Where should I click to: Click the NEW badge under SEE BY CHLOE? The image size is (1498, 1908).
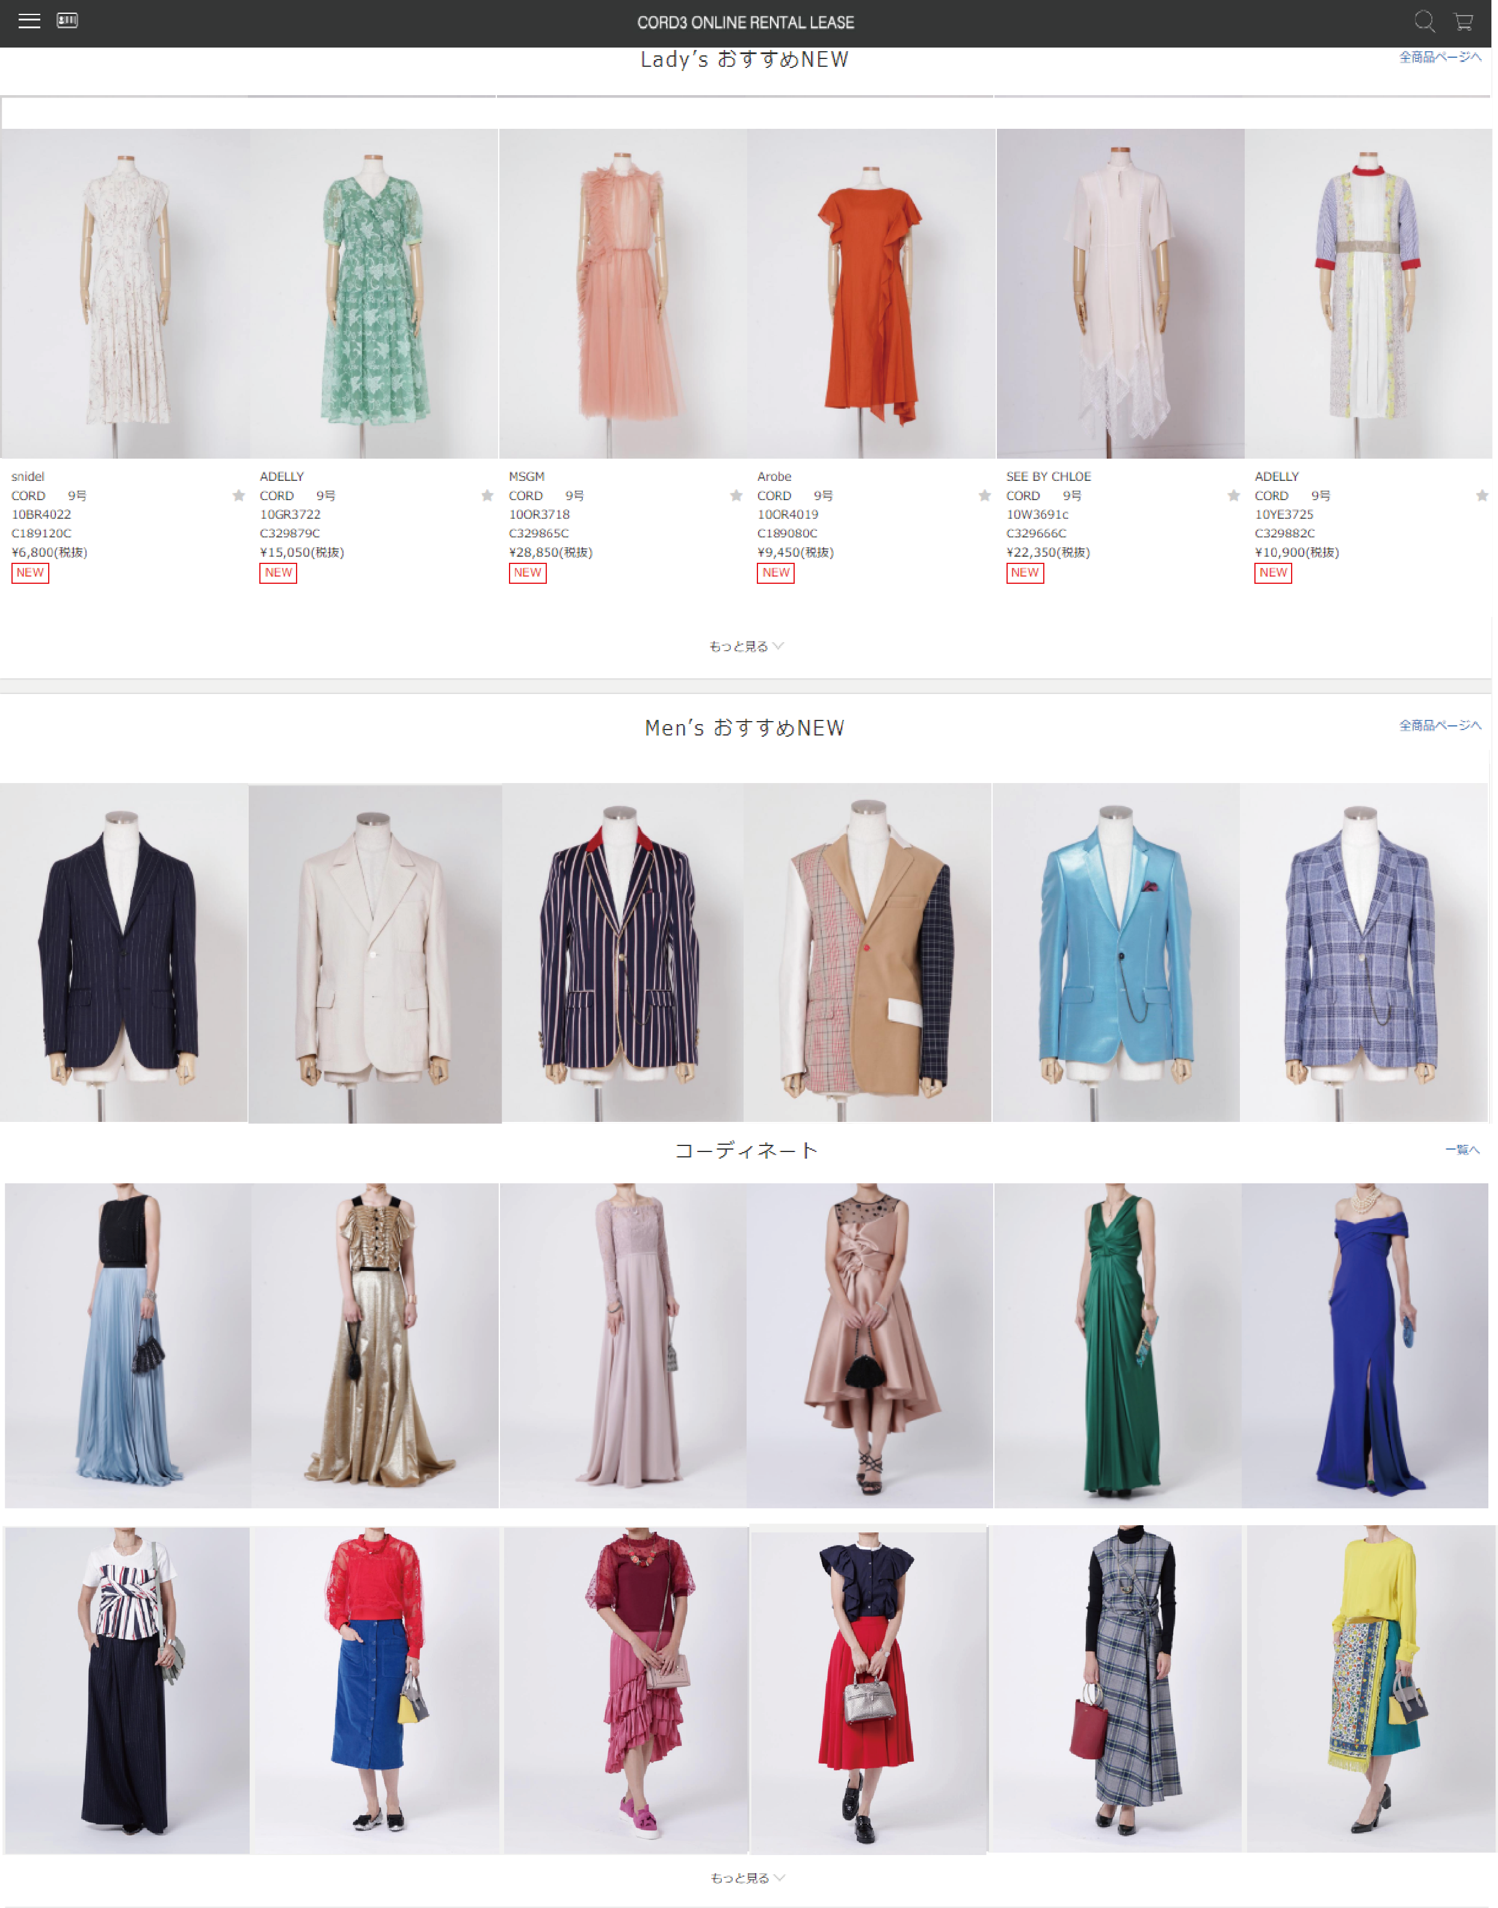pyautogui.click(x=1025, y=573)
